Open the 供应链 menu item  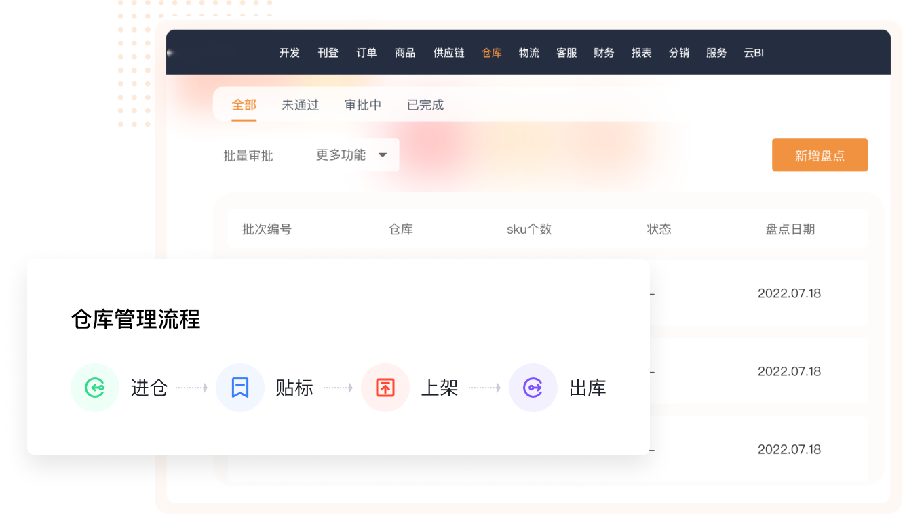pyautogui.click(x=448, y=53)
